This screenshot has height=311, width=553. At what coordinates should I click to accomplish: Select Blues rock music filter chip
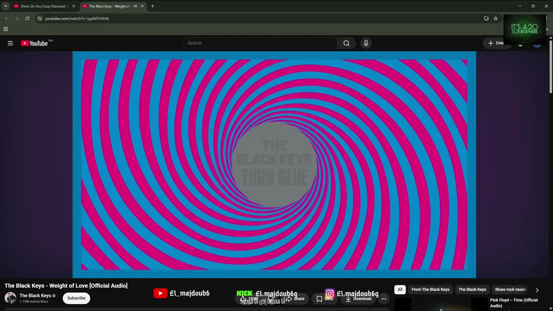coord(511,289)
